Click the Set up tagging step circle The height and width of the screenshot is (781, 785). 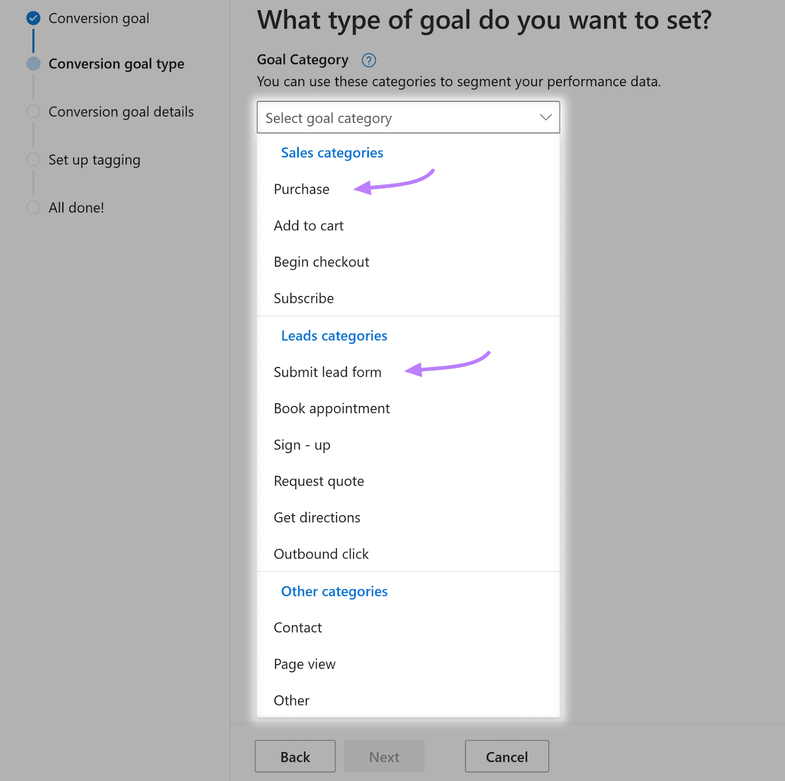(x=33, y=160)
